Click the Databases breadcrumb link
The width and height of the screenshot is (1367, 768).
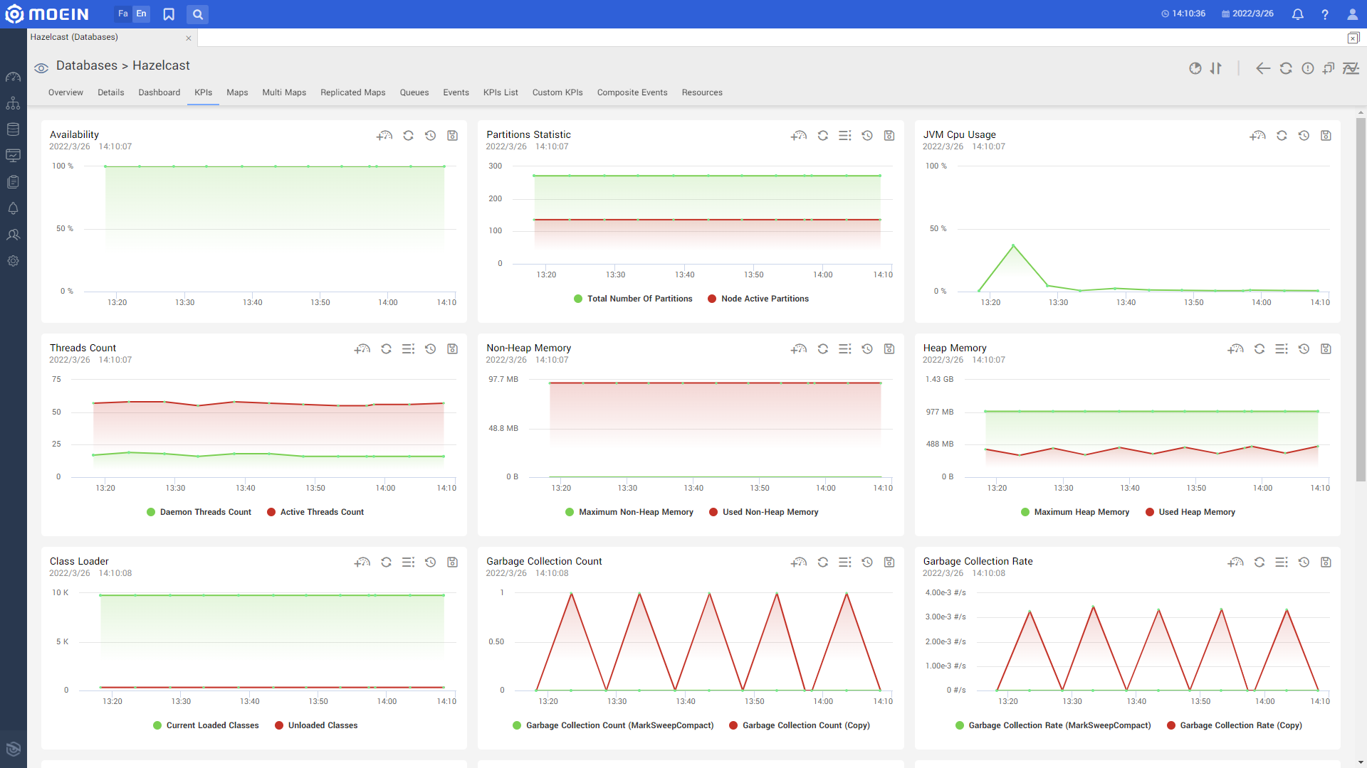point(87,65)
